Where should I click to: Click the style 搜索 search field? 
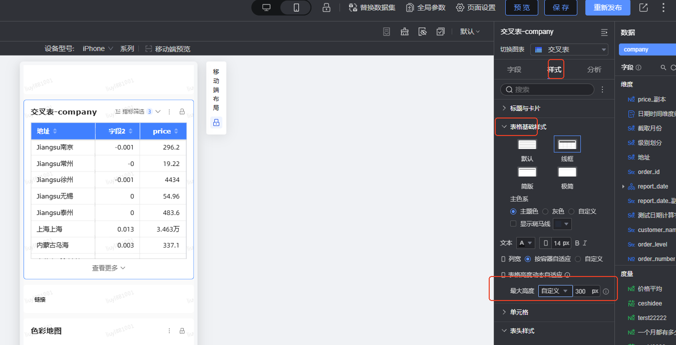pyautogui.click(x=547, y=89)
